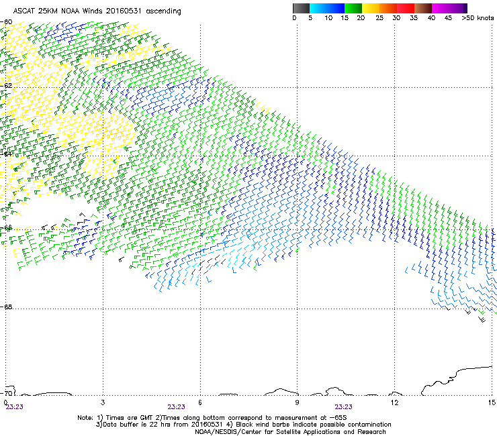Click the yellow 20-25 knots legend segment

pyautogui.click(x=371, y=8)
